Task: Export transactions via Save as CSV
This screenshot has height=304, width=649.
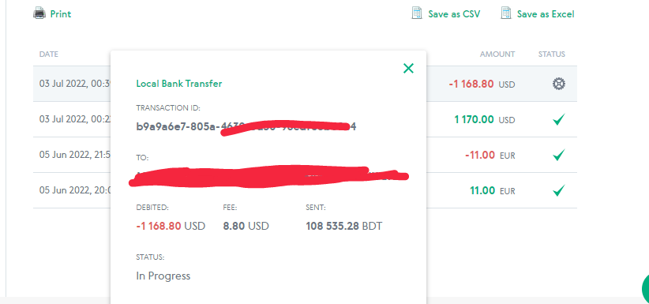Action: pos(454,14)
